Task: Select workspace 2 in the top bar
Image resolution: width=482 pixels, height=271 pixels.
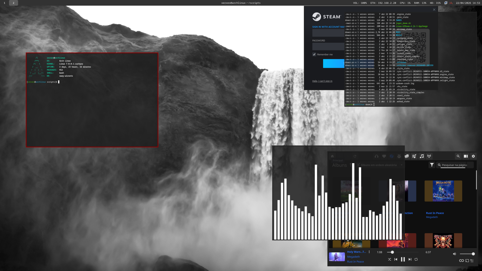Action: (13, 3)
